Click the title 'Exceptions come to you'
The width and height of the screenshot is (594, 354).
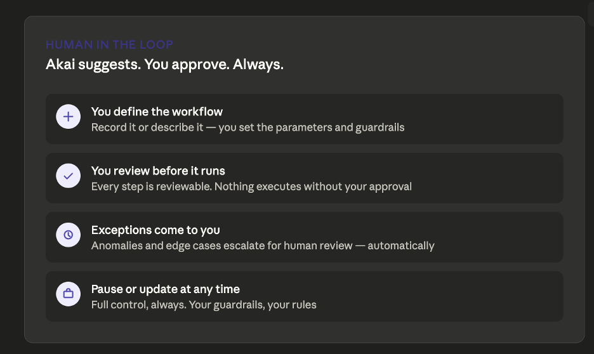155,230
